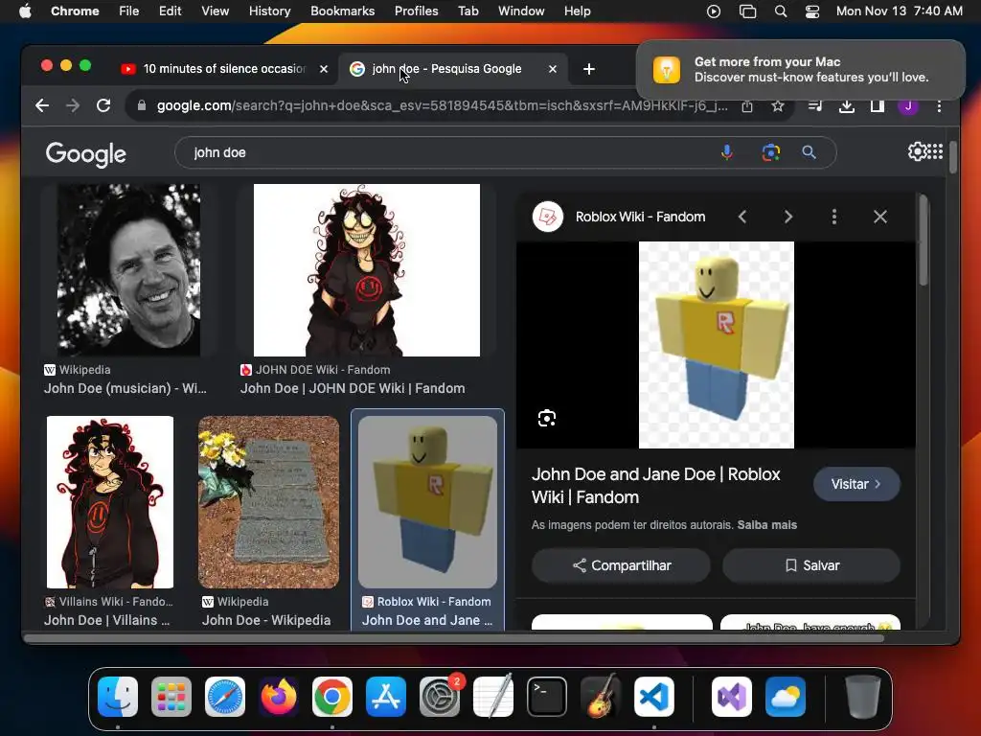The image size is (981, 736).
Task: Open Google quick settings gear
Action: (917, 151)
